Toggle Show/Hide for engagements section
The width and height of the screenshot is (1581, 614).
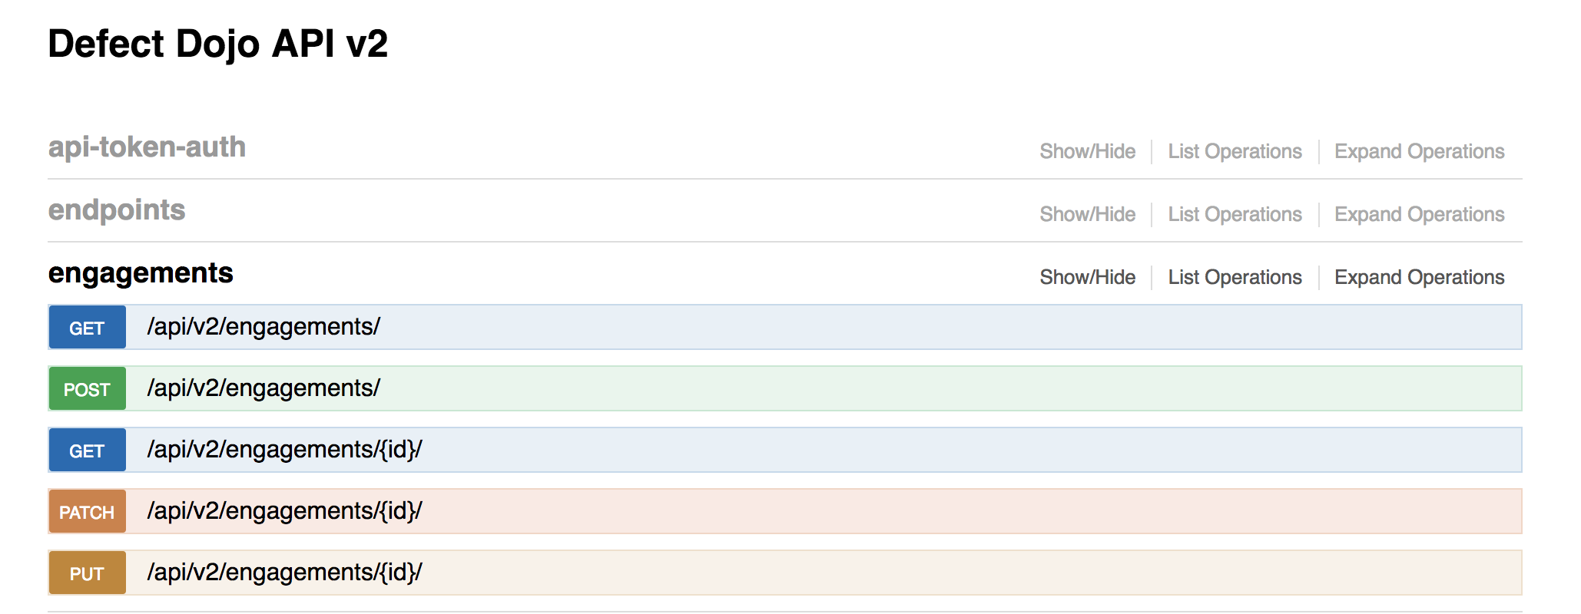coord(1087,277)
